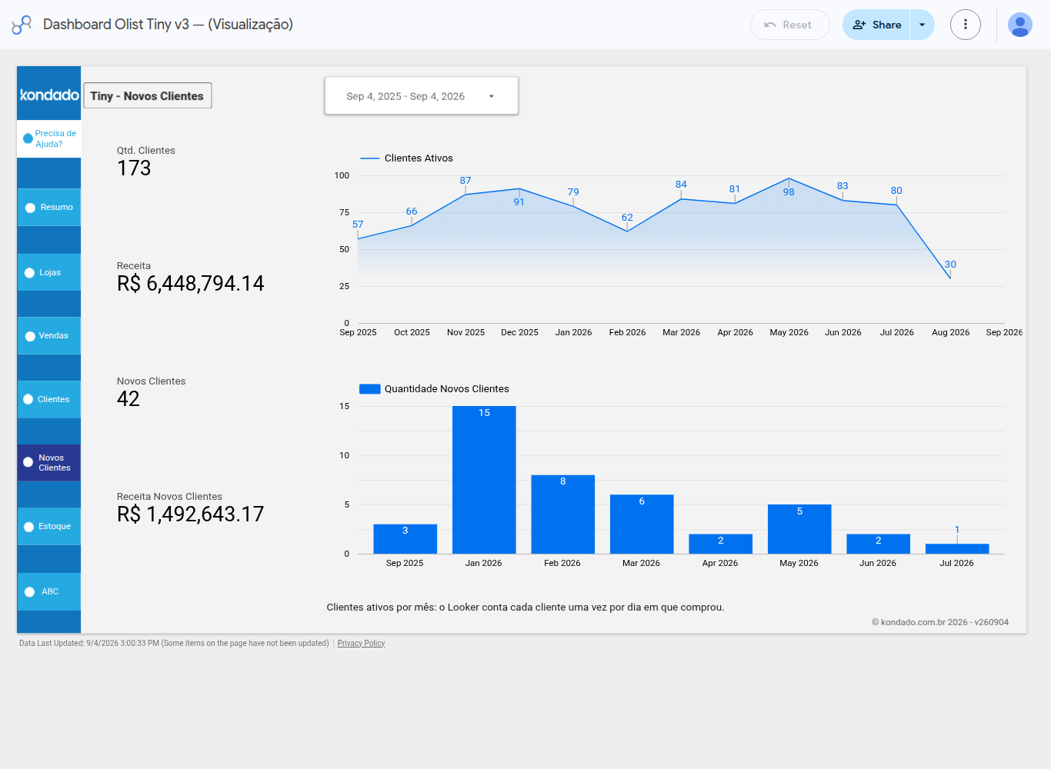
Task: Click the Mar 2026 bar showing 6
Action: click(x=642, y=524)
